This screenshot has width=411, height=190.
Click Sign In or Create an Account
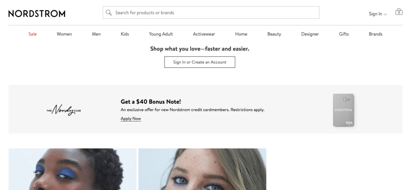coord(199,62)
